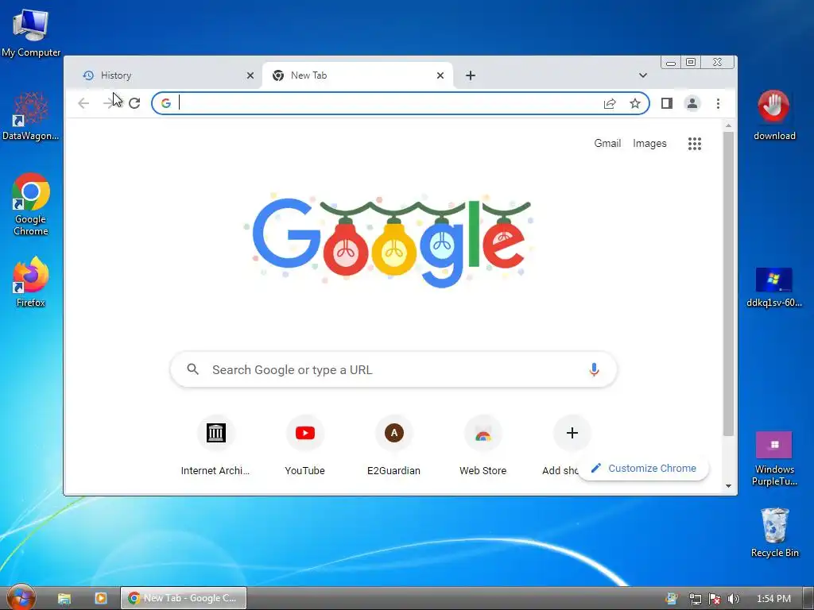
Task: Select the download desktop icon
Action: coord(774,115)
